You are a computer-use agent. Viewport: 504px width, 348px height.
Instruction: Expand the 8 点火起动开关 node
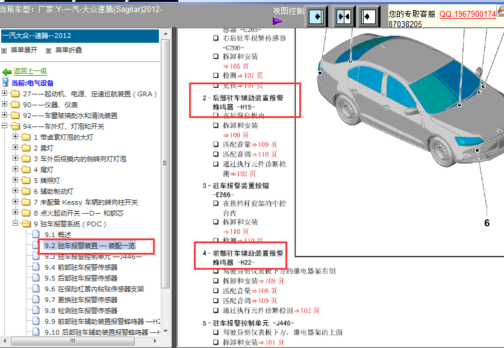tap(15, 213)
